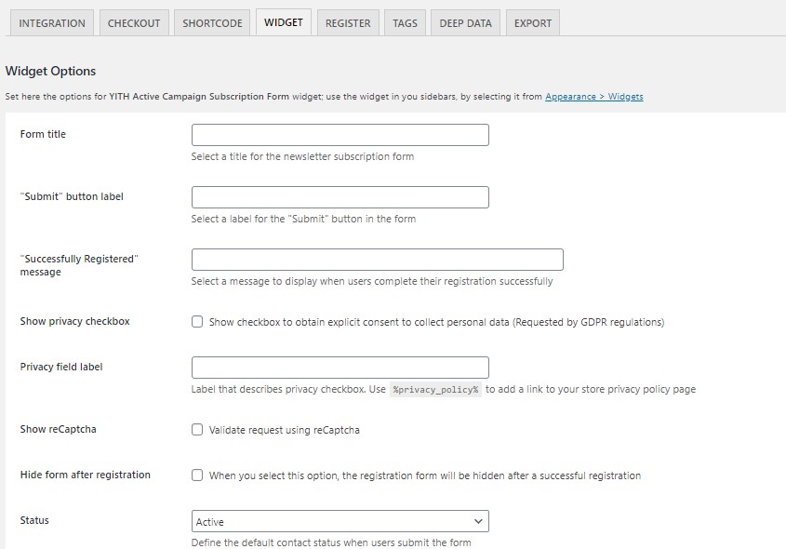This screenshot has height=549, width=786.
Task: Go to the Export tab
Action: pyautogui.click(x=533, y=23)
